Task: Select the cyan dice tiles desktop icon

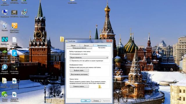Action: point(5,39)
